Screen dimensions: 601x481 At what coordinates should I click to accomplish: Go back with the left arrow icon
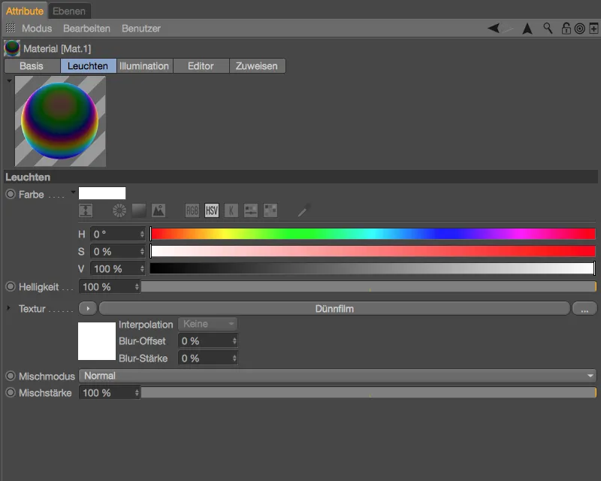[x=494, y=28]
